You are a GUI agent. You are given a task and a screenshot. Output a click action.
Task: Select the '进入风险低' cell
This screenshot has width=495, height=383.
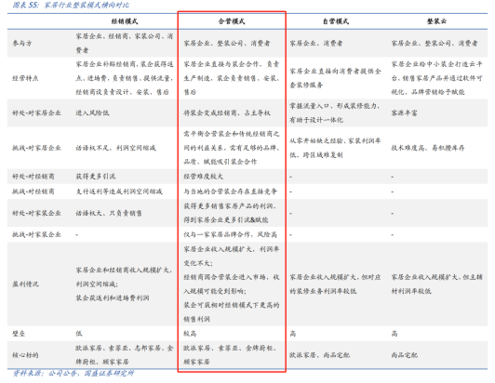coord(92,112)
